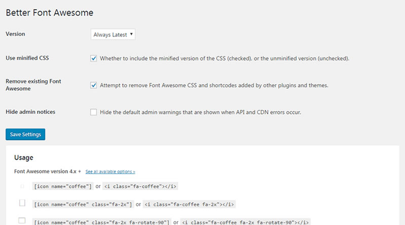Open the Always Latest version dropdown
This screenshot has width=405, height=225.
113,34
